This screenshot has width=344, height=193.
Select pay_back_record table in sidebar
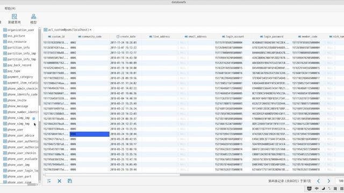tap(19, 65)
